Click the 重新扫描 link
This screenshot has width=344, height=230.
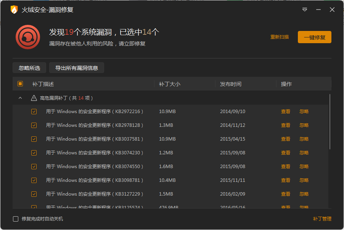(280, 37)
